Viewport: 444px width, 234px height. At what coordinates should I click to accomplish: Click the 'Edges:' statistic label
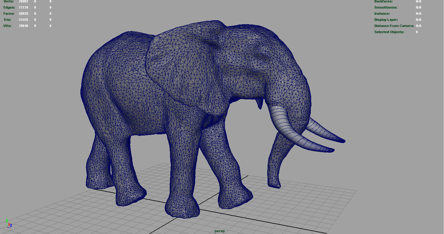click(x=9, y=7)
